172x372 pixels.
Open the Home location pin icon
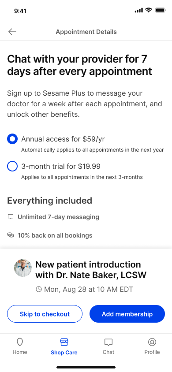pos(20,342)
